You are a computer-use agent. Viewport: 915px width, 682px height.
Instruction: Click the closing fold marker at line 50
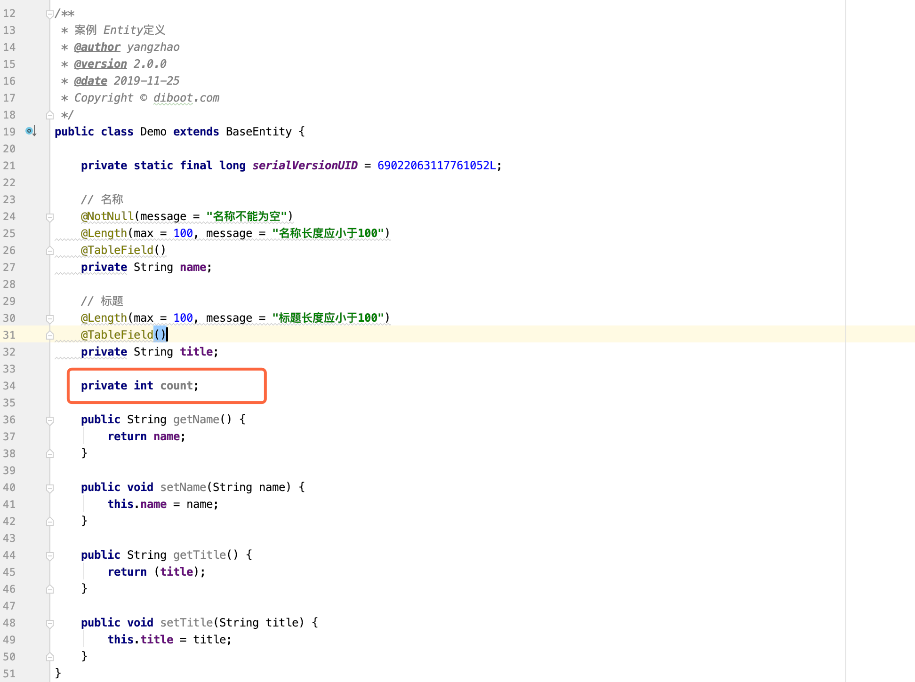(49, 657)
